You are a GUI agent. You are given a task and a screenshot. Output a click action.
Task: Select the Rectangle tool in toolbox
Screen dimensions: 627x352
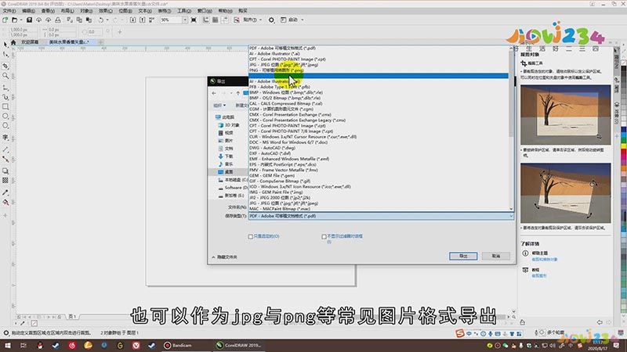(x=5, y=106)
